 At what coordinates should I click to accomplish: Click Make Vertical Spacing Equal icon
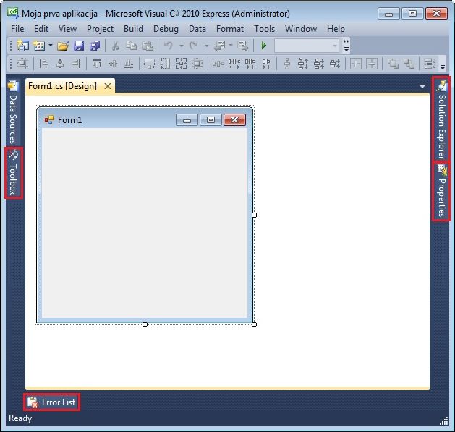point(287,64)
